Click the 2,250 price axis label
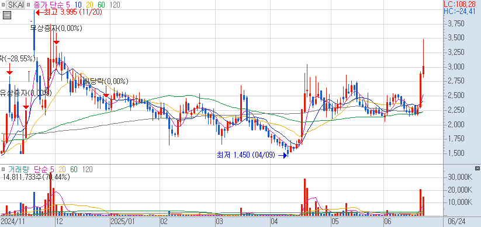The image size is (481, 227). (x=456, y=110)
